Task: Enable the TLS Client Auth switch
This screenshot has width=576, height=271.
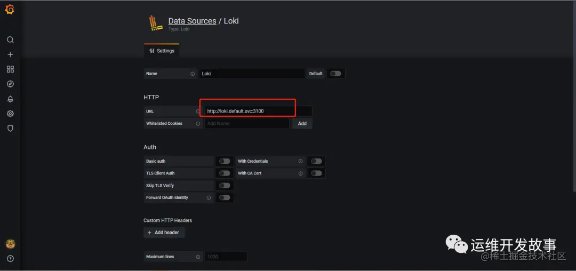Action: click(x=225, y=173)
